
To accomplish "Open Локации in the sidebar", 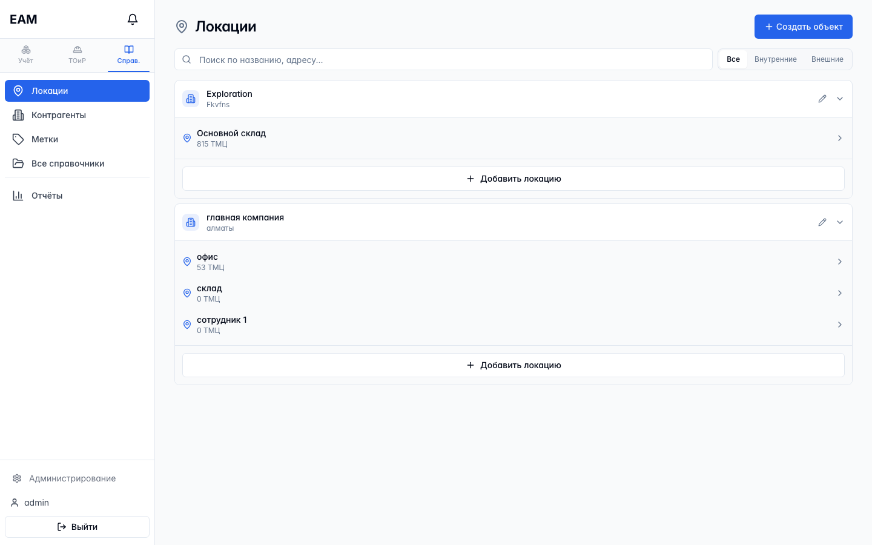I will [x=77, y=91].
